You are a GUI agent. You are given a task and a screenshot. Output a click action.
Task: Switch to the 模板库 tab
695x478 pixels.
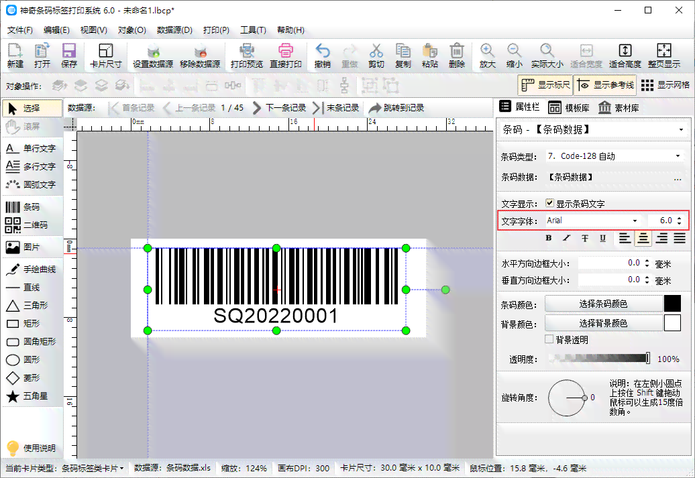pyautogui.click(x=569, y=108)
